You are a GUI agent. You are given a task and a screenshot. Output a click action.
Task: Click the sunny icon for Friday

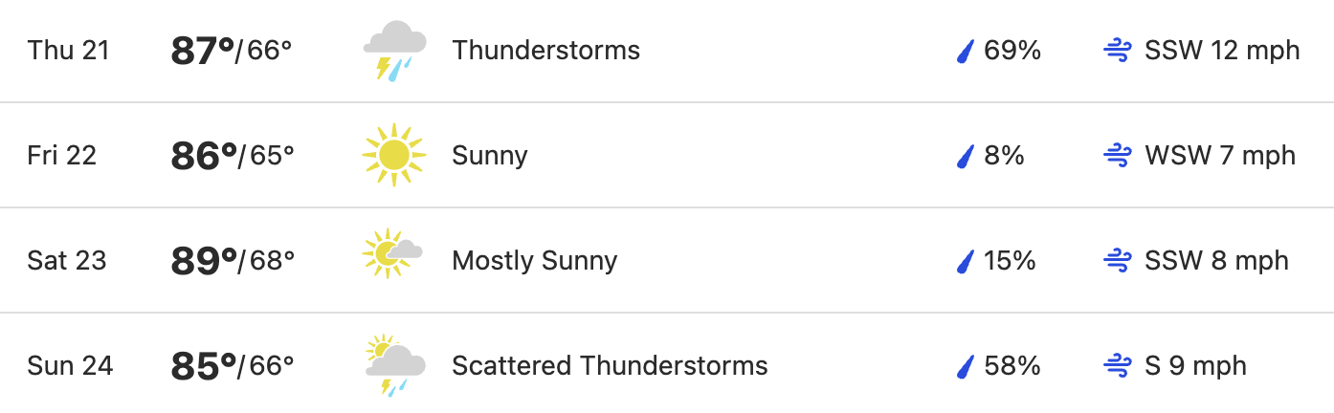(393, 155)
